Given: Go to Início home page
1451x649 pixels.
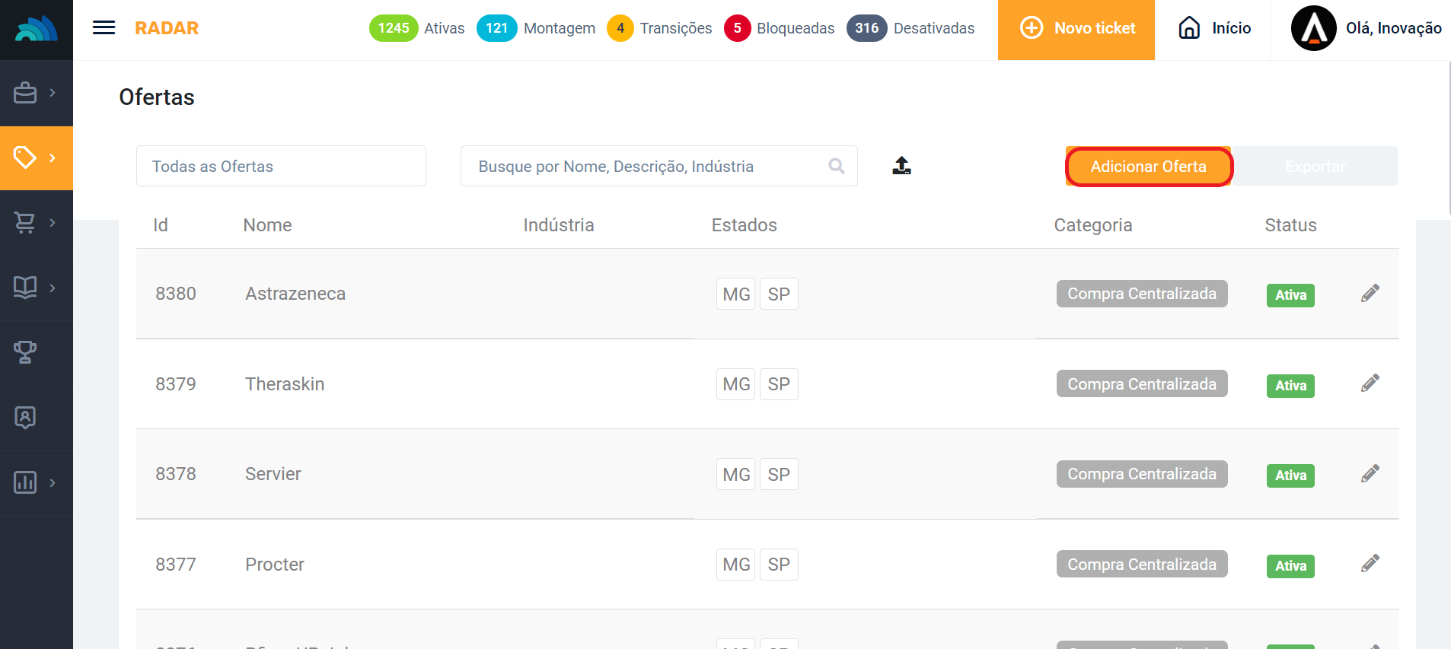Looking at the screenshot, I should pyautogui.click(x=1214, y=29).
